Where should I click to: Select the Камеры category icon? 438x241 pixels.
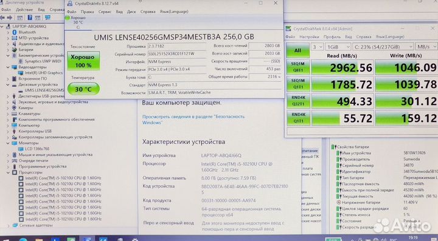coord(15,108)
